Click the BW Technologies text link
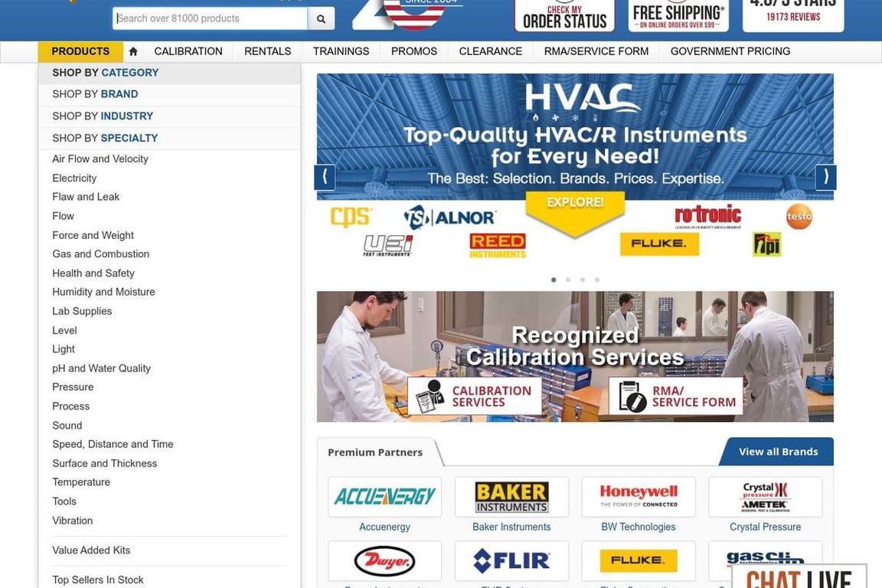The height and width of the screenshot is (588, 882). coord(639,528)
